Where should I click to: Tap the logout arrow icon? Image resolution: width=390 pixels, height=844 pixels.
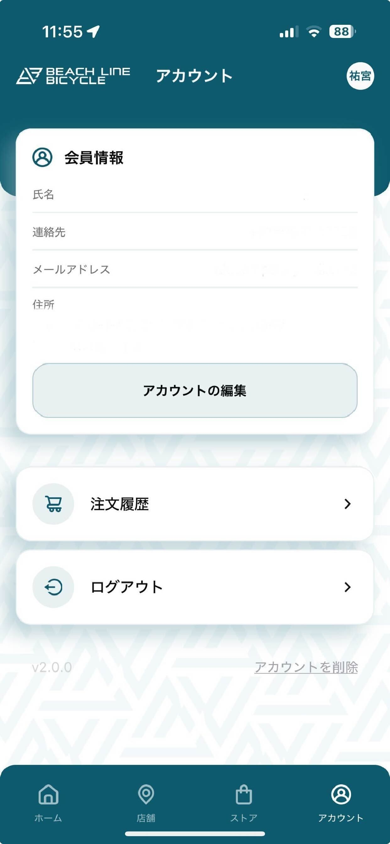pyautogui.click(x=53, y=587)
